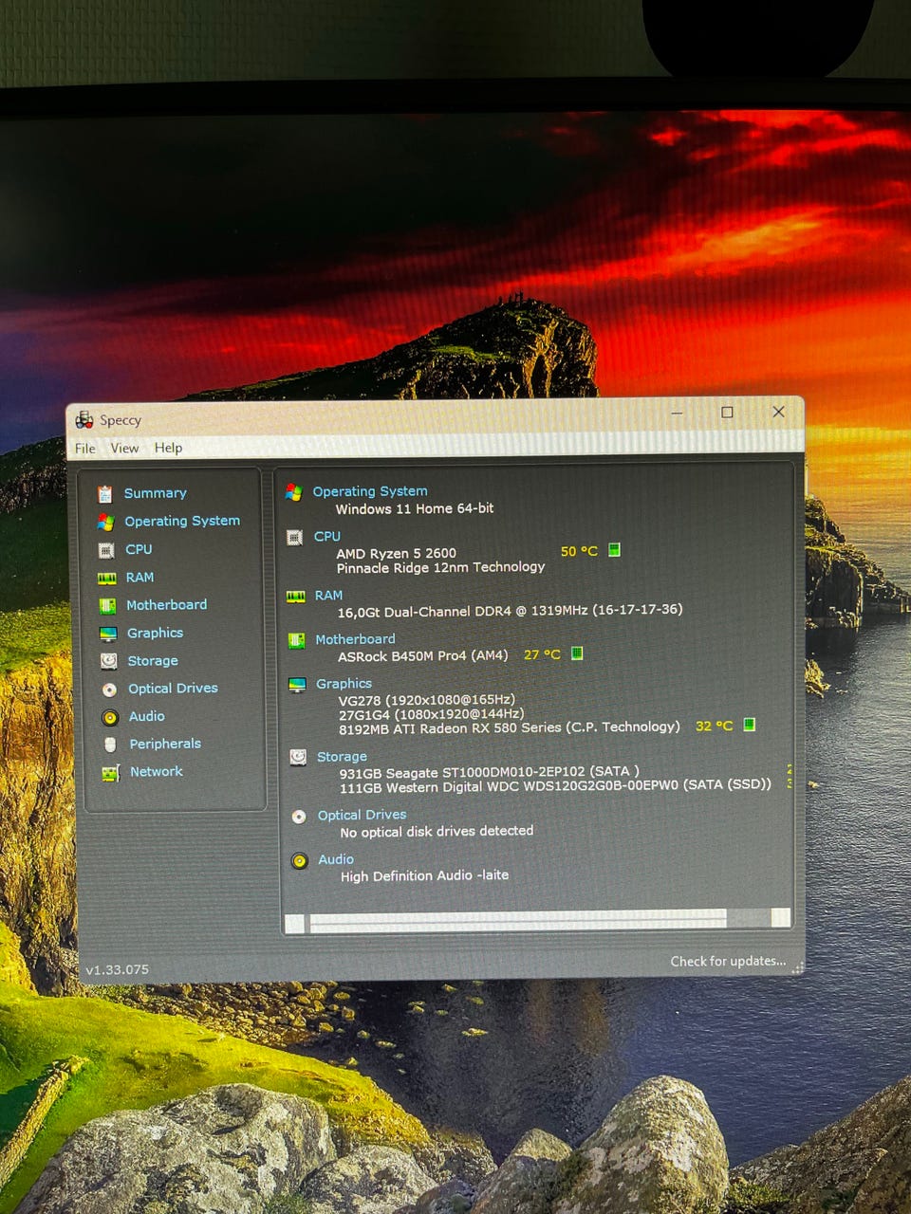This screenshot has width=911, height=1214.
Task: Click the RAM stick icon in sidebar
Action: (107, 578)
